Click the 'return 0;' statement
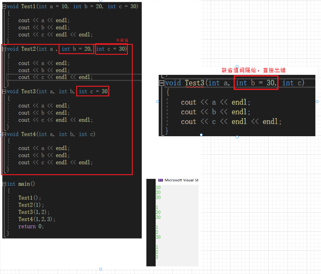 [x=31, y=226]
